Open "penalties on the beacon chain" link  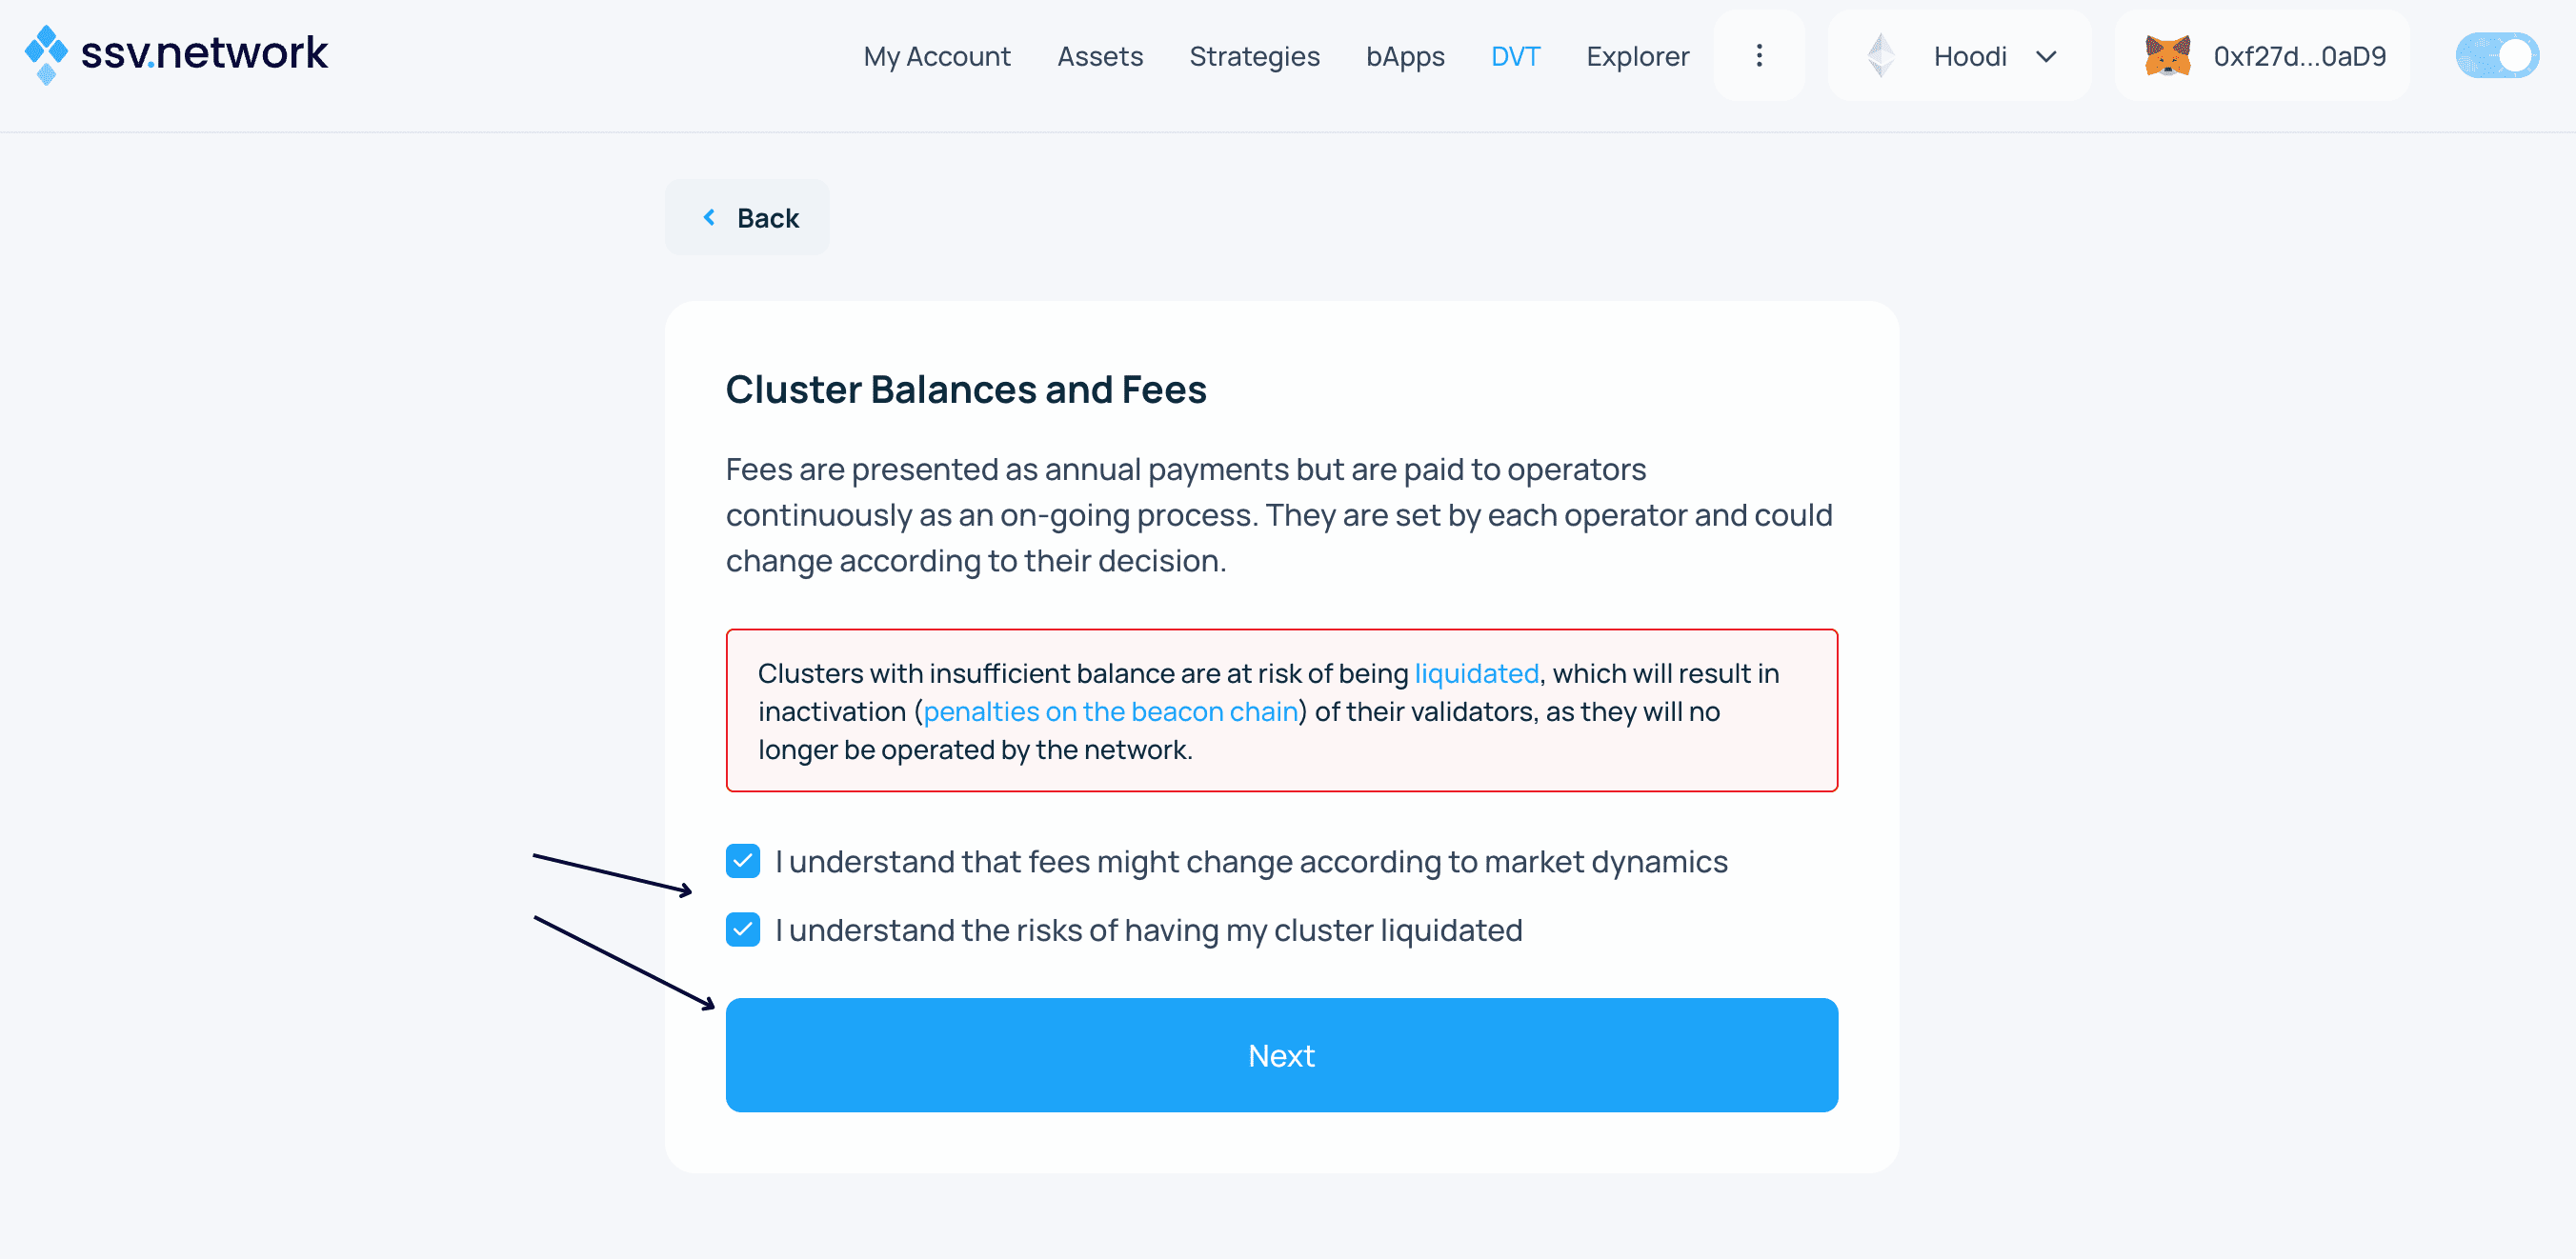click(x=1110, y=711)
